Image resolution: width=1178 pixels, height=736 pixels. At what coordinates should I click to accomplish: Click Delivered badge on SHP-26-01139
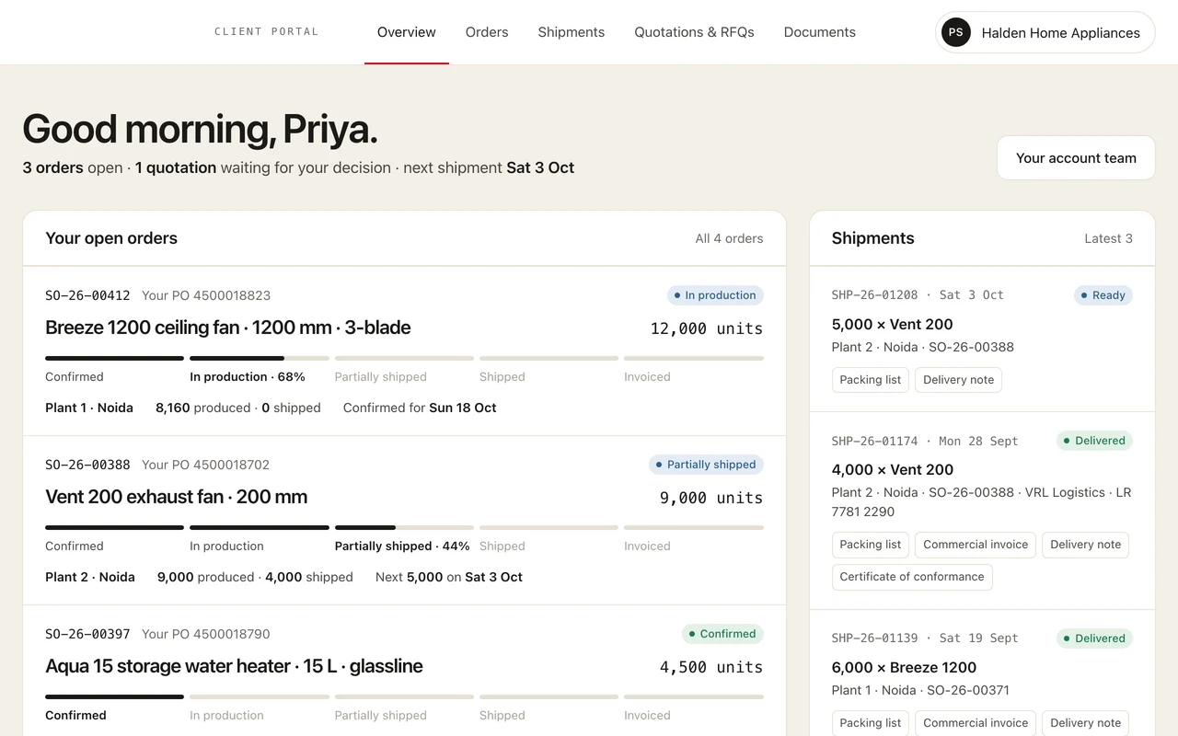[1094, 638]
